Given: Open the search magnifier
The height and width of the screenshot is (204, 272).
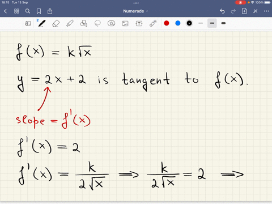Looking at the screenshot, I should click(28, 11).
